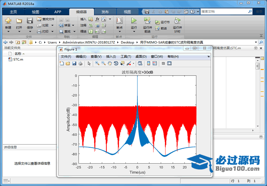This screenshot has width=267, height=186.
Task: Click Figure 1 new figure icon
Action: coord(62,63)
